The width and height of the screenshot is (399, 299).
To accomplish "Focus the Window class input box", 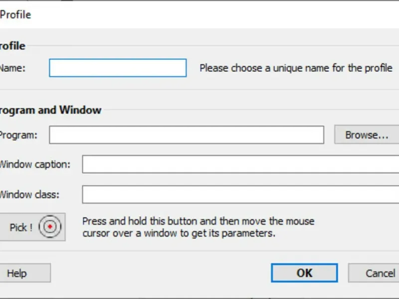I will coord(239,194).
